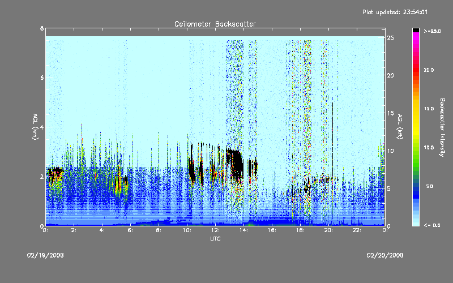Click the 20.0 colorbar tick label
Screen dimensions: 453x283
coord(429,70)
